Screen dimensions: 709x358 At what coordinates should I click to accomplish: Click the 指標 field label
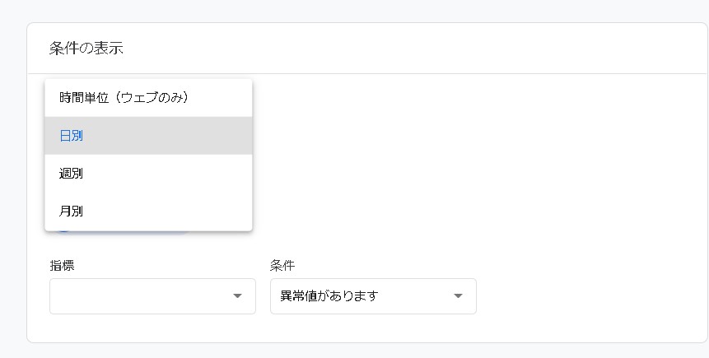click(x=62, y=266)
